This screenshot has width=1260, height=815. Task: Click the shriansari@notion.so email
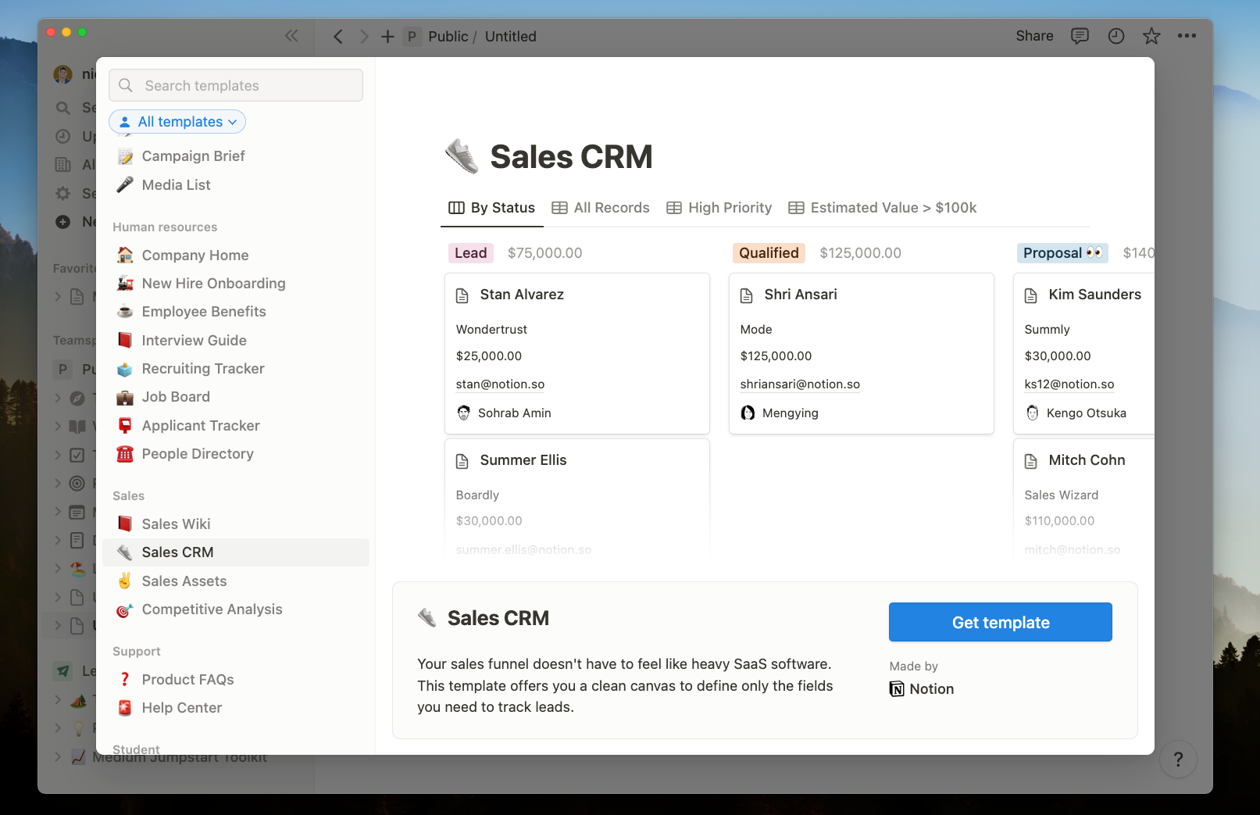800,384
